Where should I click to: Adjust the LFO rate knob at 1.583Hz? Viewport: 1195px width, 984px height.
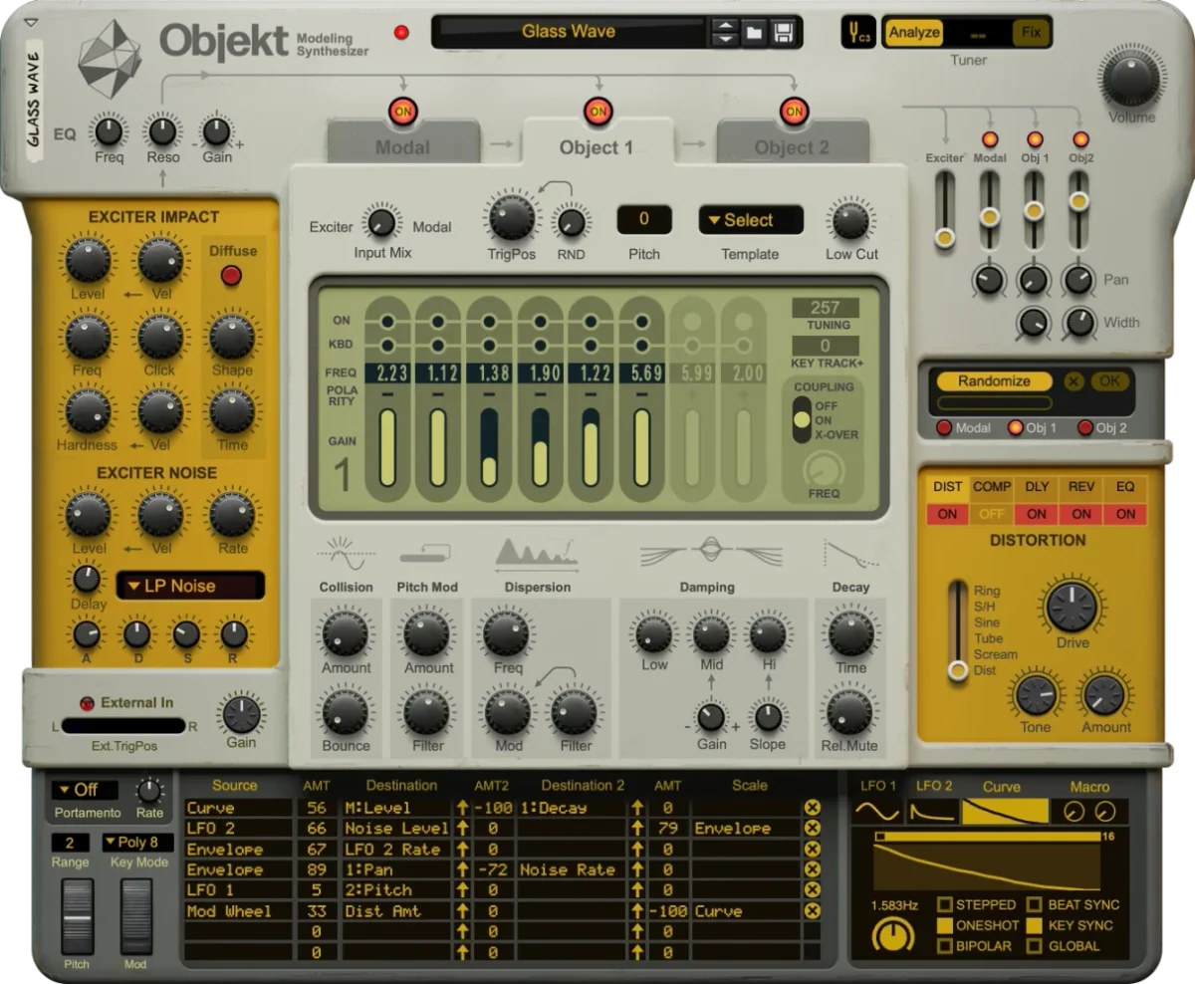click(x=893, y=935)
